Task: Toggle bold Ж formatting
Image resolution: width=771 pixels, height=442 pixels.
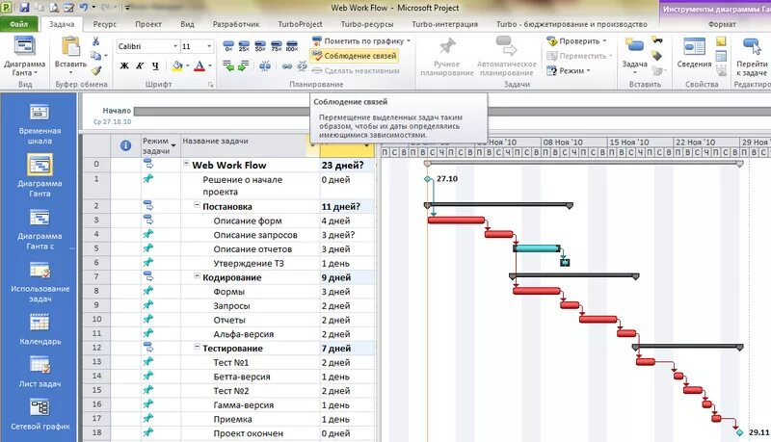Action: [x=124, y=65]
